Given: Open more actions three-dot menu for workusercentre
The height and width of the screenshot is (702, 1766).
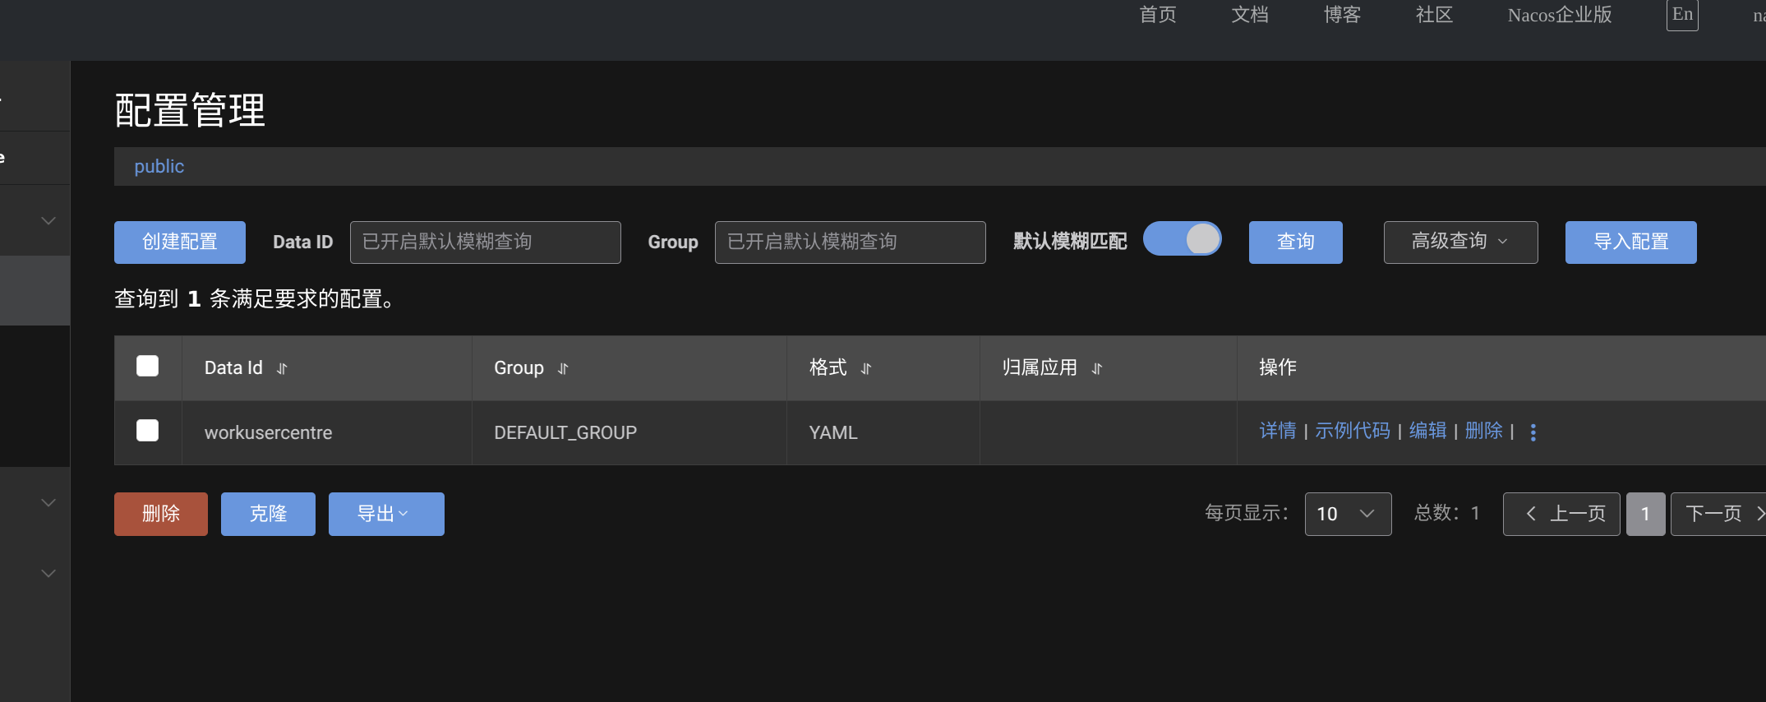Looking at the screenshot, I should coord(1533,432).
